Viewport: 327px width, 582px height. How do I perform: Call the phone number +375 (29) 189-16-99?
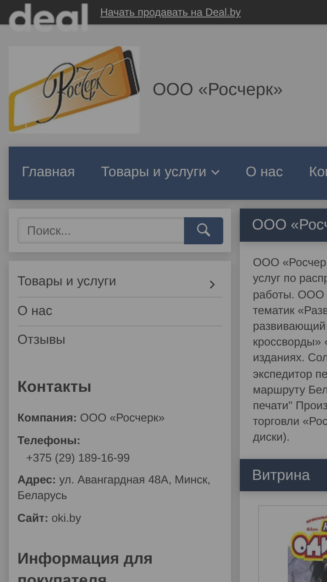coord(78,458)
